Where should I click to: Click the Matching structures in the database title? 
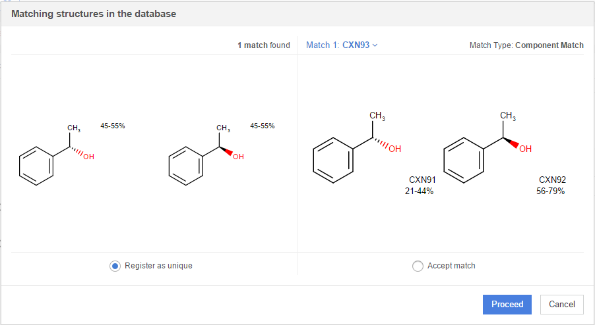(94, 13)
